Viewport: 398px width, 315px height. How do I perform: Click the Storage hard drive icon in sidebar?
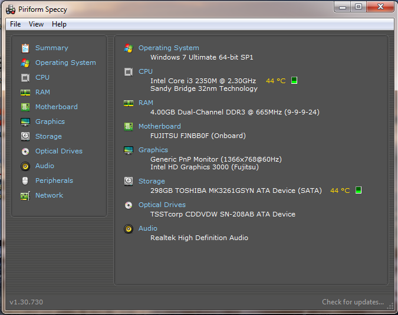coord(25,136)
